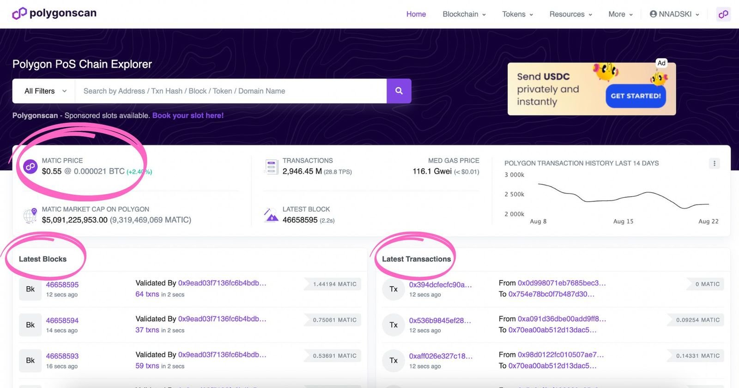The height and width of the screenshot is (388, 739).
Task: Expand the NNADSKI account dropdown
Action: click(x=674, y=14)
